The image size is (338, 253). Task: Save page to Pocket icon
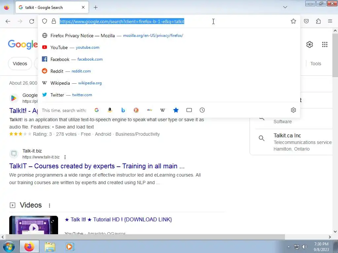point(306,21)
